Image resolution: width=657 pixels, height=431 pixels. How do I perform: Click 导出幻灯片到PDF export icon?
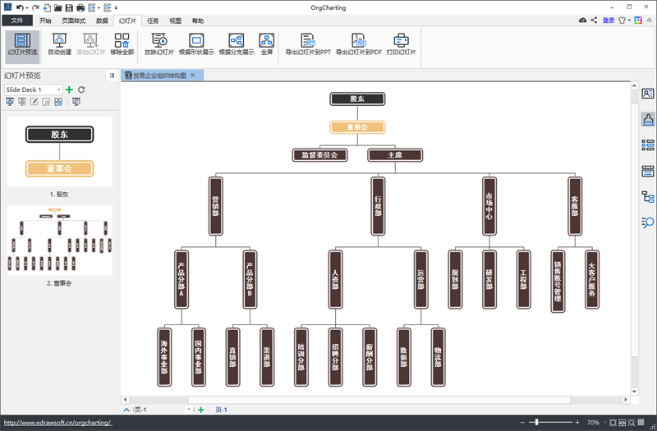pyautogui.click(x=358, y=40)
